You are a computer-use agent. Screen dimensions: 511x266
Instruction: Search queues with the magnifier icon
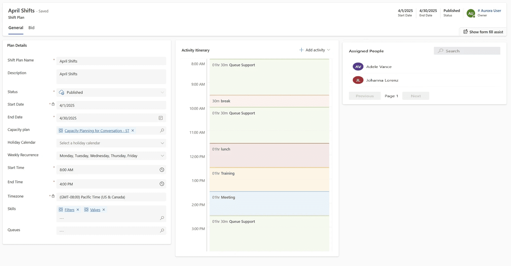pyautogui.click(x=162, y=231)
